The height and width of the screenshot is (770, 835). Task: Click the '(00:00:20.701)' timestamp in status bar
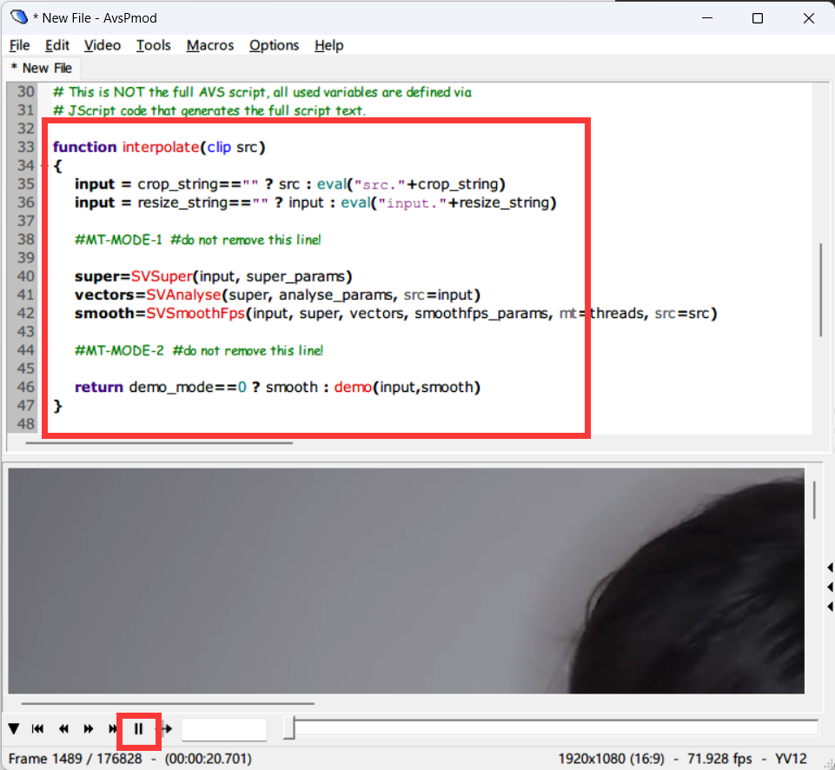pos(209,759)
